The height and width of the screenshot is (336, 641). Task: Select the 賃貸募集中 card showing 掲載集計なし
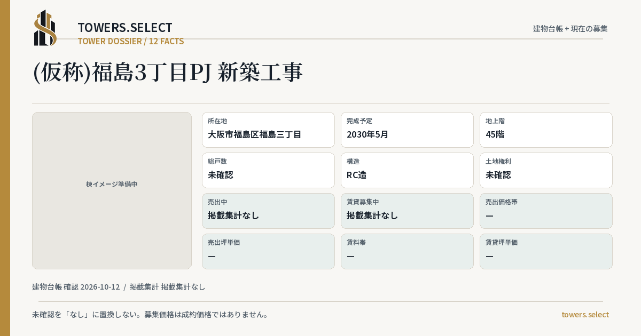407,211
